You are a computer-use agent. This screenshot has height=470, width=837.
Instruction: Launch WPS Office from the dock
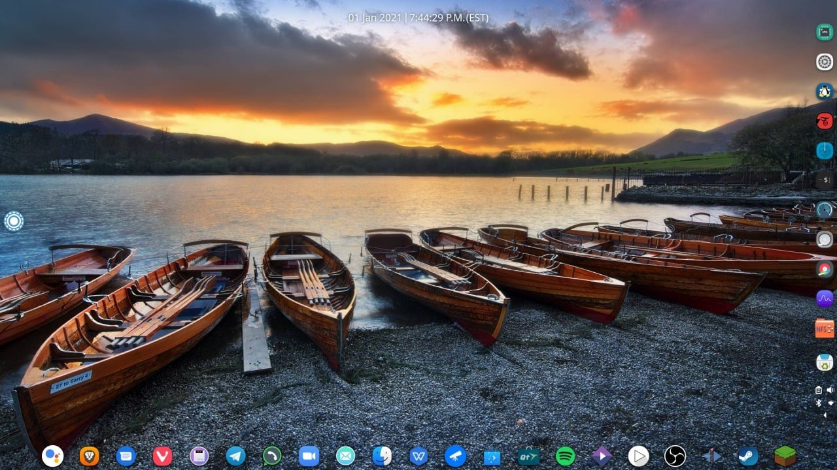click(418, 456)
